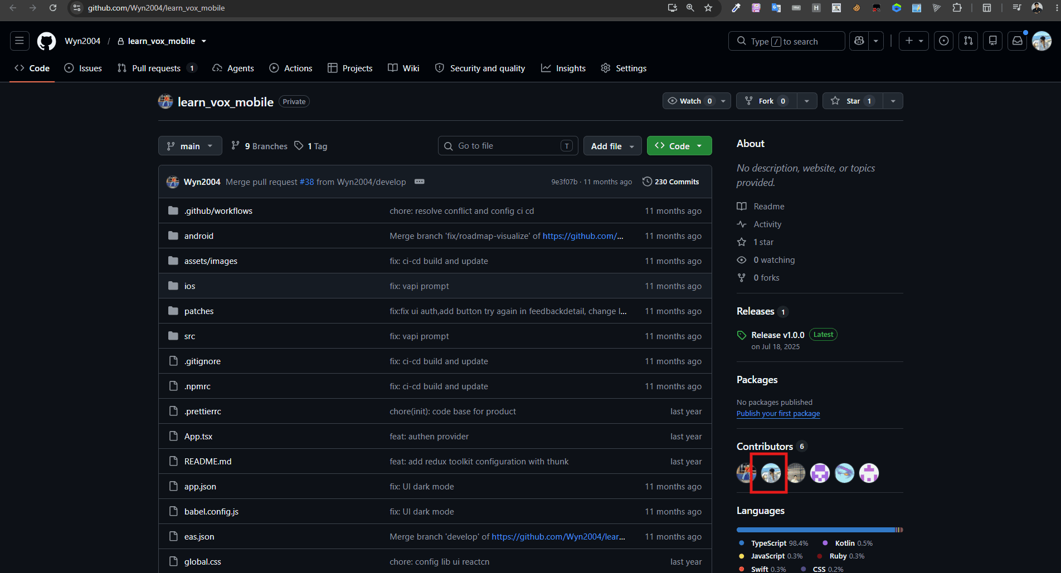Open the Copilot options dropdown arrow
Image resolution: width=1061 pixels, height=573 pixels.
(876, 41)
